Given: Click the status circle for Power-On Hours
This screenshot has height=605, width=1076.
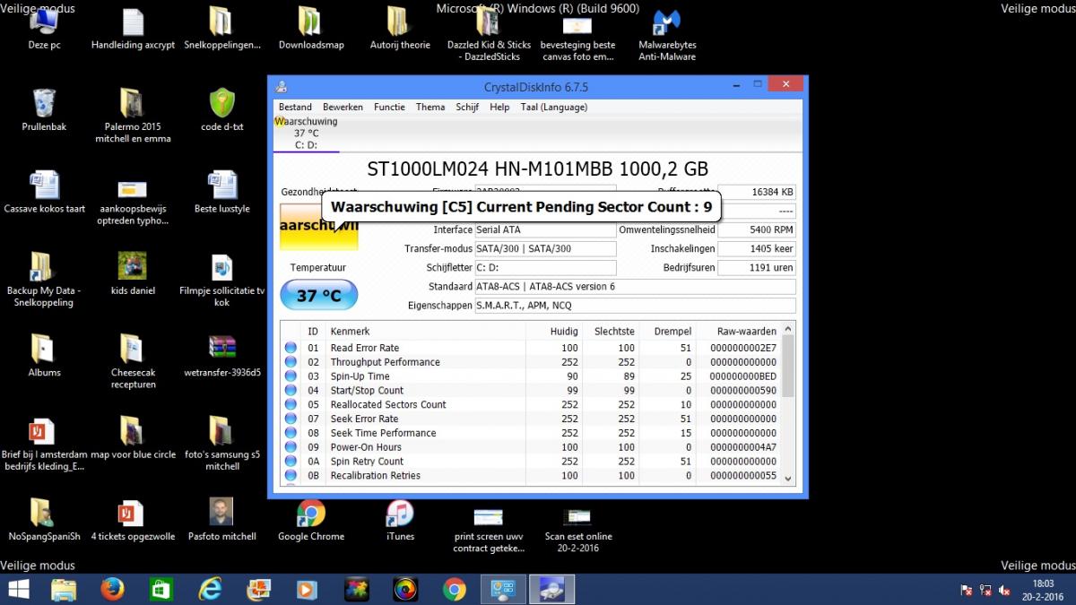Looking at the screenshot, I should point(291,447).
